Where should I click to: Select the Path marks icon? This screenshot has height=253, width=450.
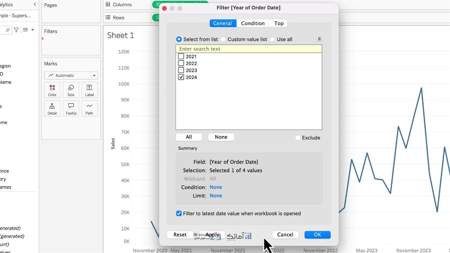89,109
